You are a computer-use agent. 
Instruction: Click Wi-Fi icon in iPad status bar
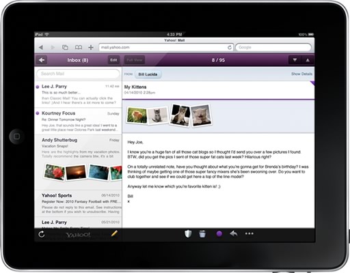click(47, 35)
